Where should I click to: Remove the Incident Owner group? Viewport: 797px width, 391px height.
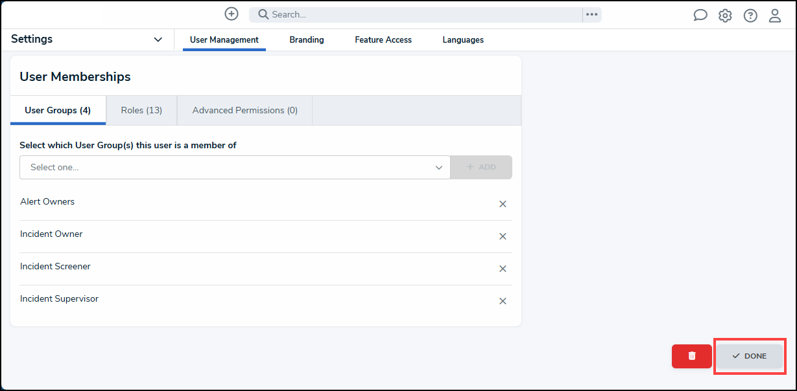503,236
